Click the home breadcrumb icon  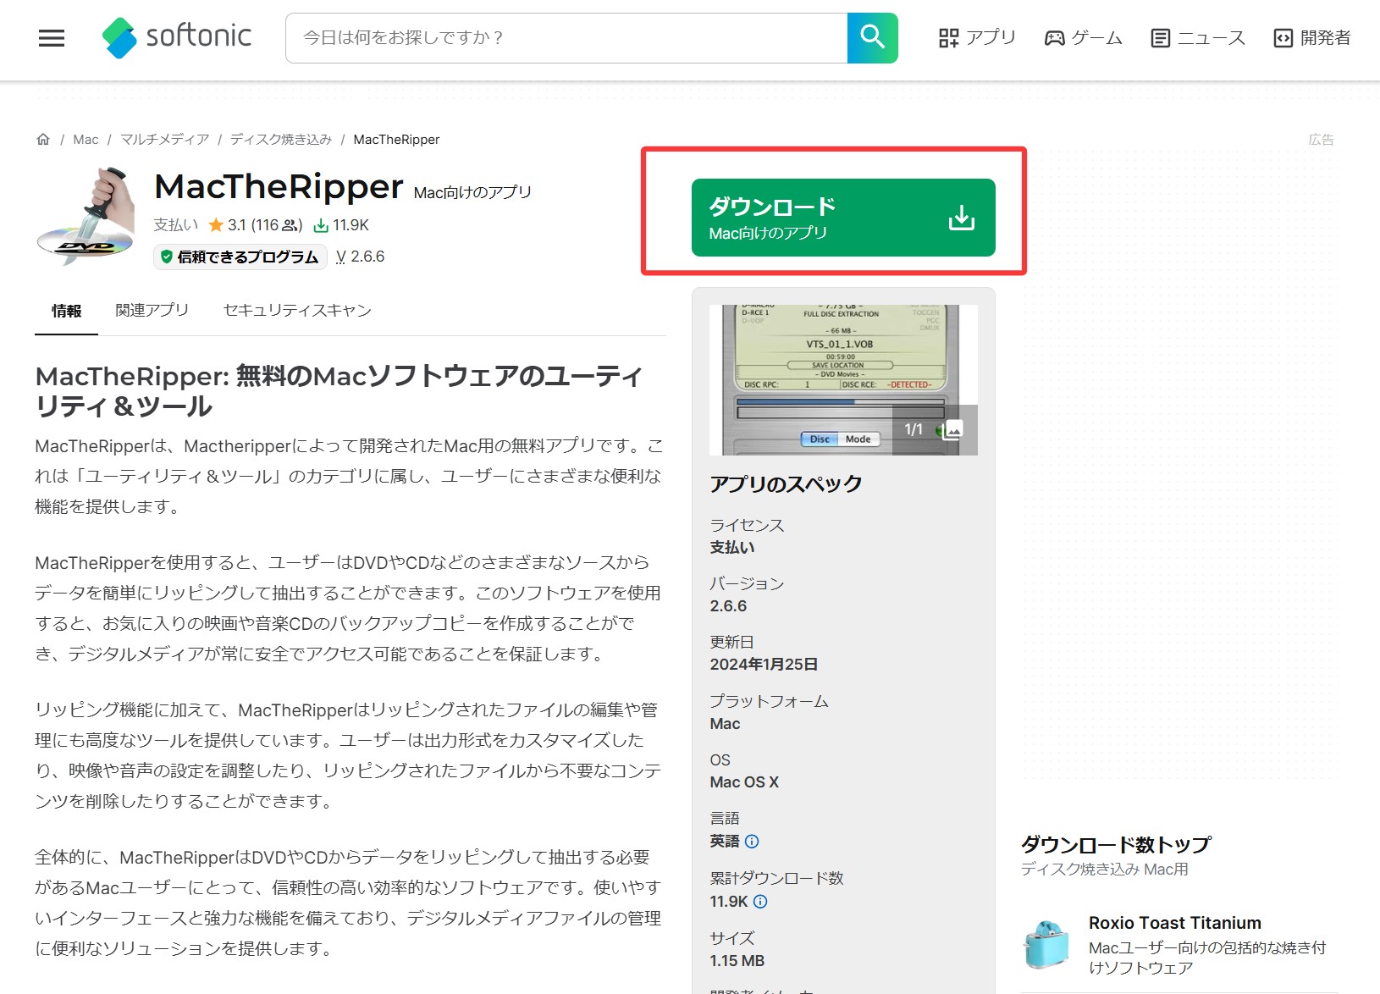tap(43, 140)
